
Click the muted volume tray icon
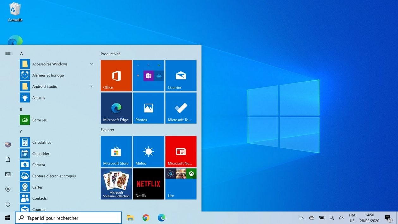341,218
